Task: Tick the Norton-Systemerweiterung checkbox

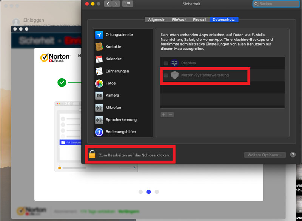Action: click(166, 75)
